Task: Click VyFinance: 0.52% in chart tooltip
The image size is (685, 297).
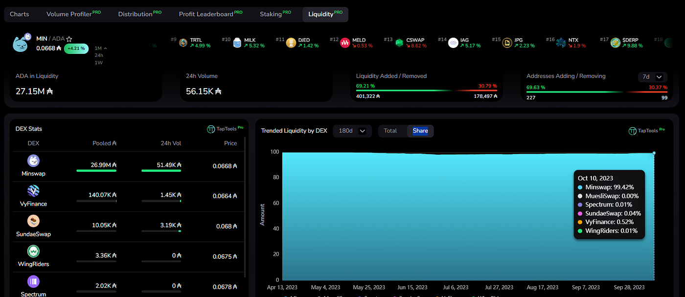Action: pyautogui.click(x=610, y=222)
